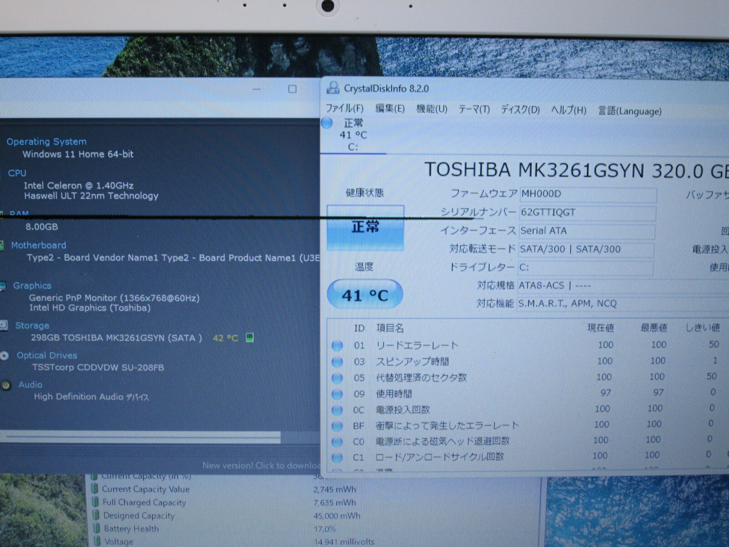Click the status dot for ID C0 row

[337, 442]
